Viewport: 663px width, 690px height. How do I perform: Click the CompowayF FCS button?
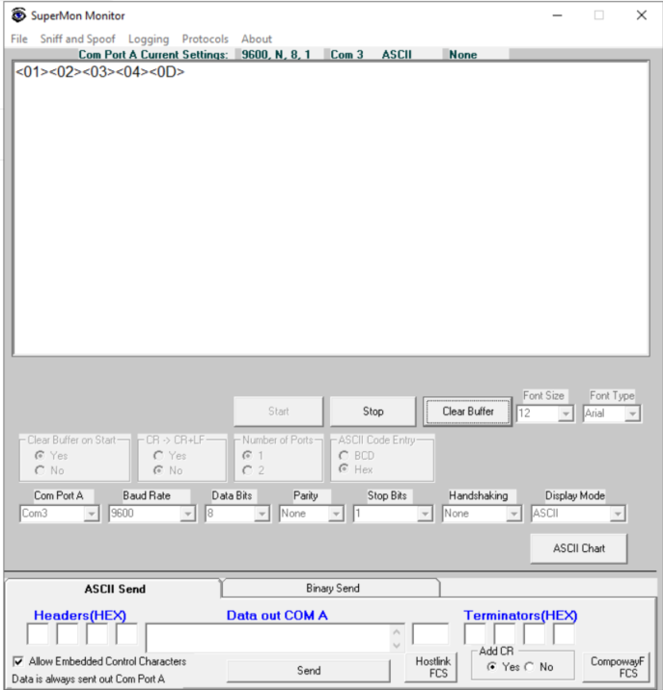click(x=617, y=667)
